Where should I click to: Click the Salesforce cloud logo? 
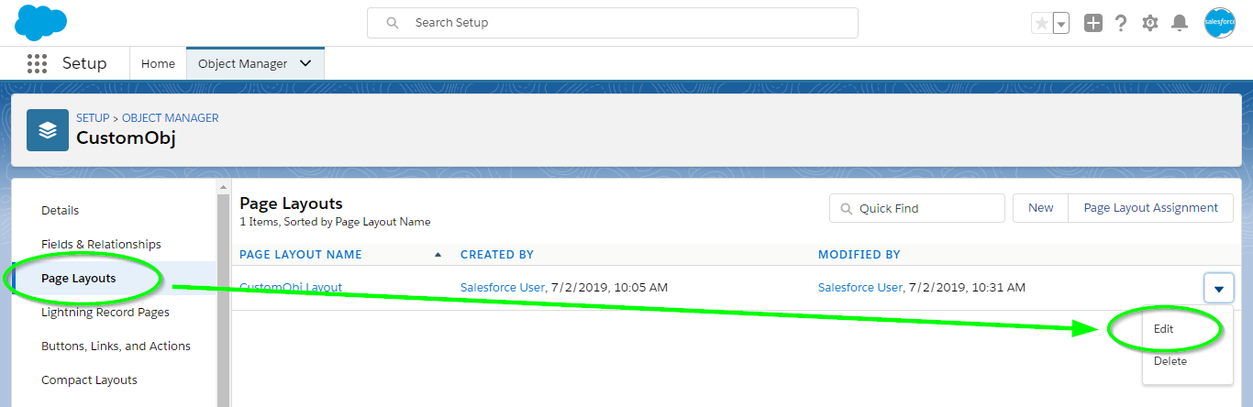[x=41, y=22]
